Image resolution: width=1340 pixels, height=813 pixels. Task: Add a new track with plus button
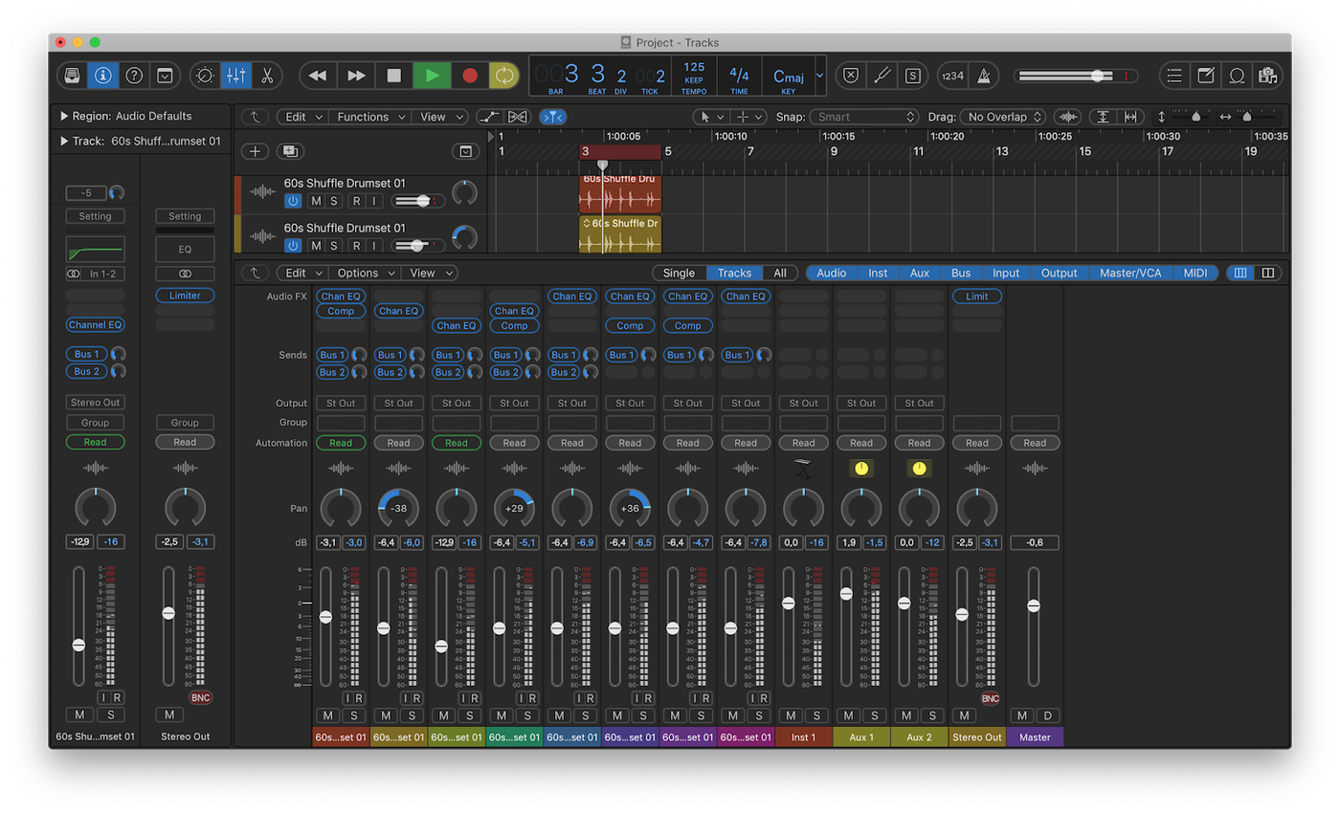(255, 151)
